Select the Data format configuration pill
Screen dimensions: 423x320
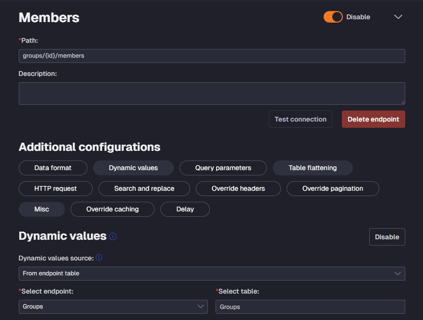(53, 168)
